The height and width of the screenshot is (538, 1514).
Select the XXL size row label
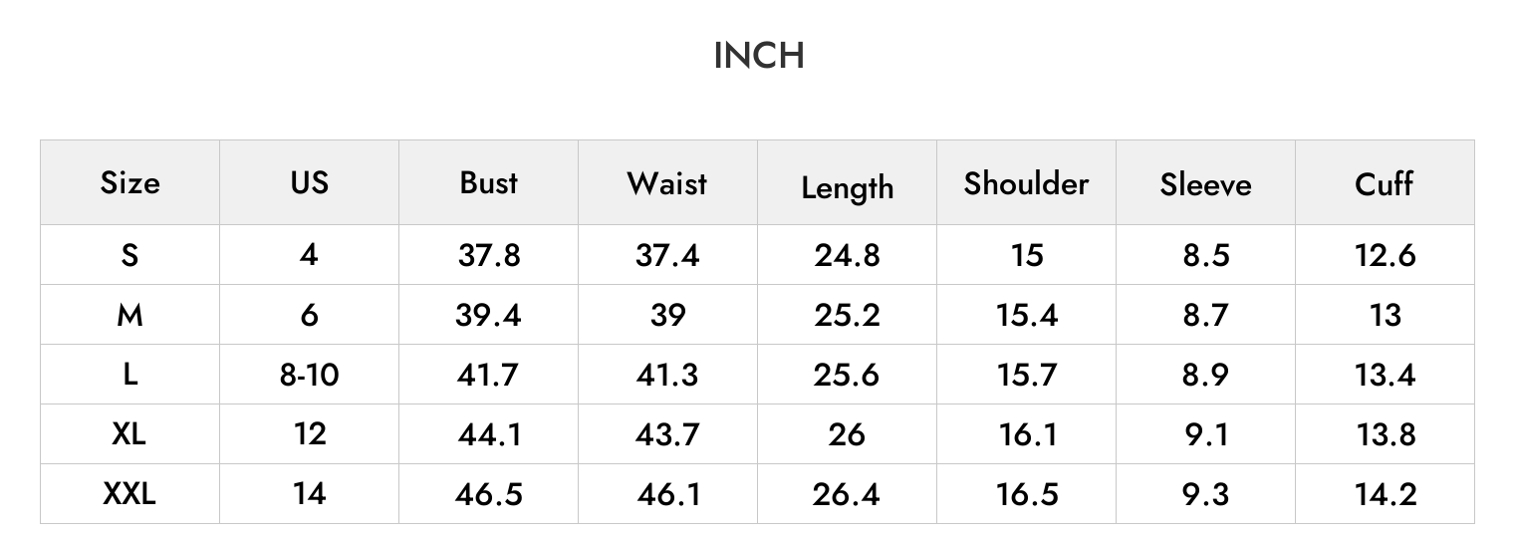129,493
